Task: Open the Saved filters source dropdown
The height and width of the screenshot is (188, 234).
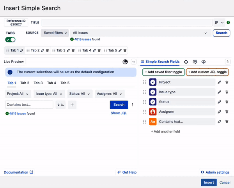Action: coord(55,33)
